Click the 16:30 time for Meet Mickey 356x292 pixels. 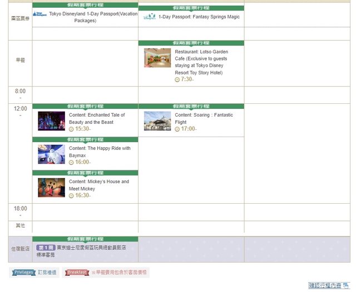click(x=82, y=195)
